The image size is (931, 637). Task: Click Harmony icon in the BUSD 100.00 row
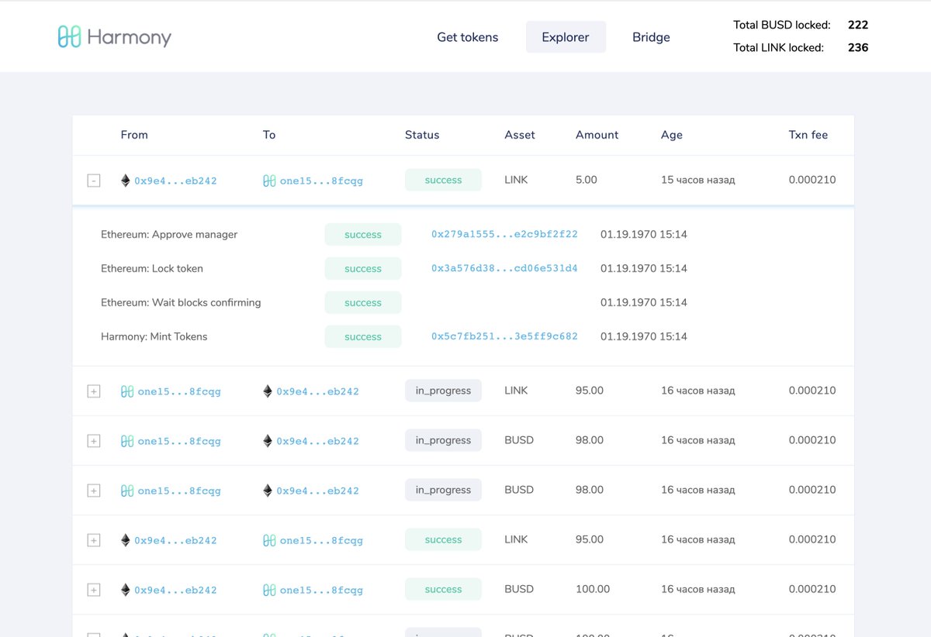pos(269,590)
